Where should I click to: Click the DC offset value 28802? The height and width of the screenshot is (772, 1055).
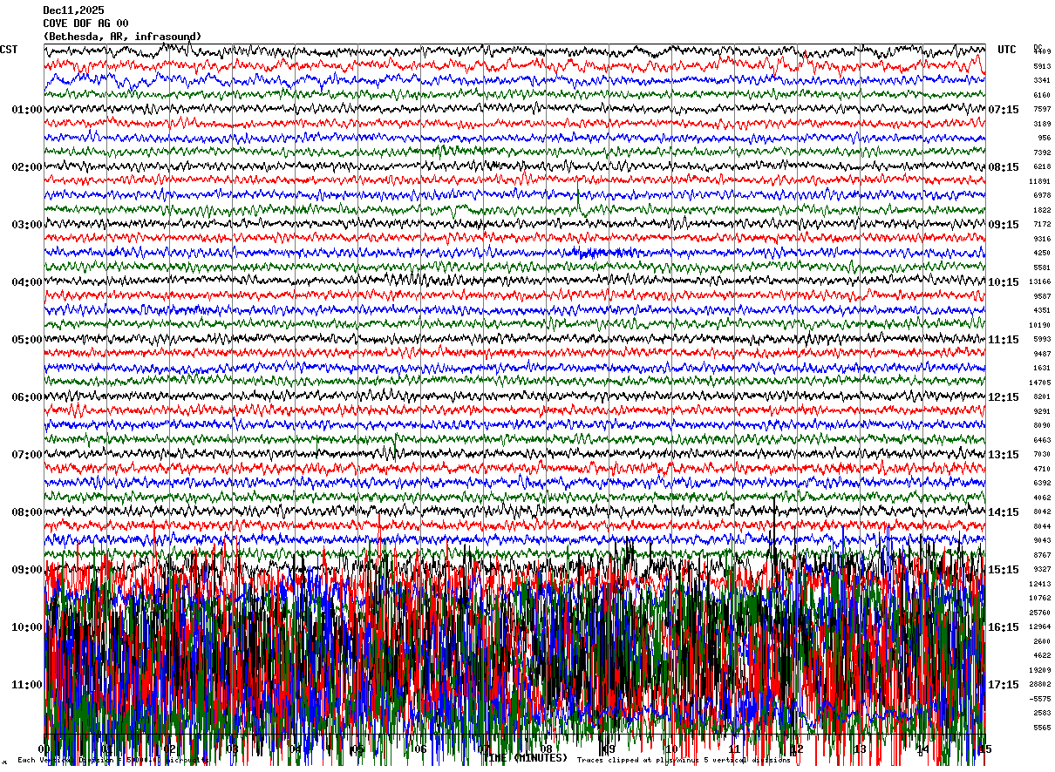[1039, 684]
